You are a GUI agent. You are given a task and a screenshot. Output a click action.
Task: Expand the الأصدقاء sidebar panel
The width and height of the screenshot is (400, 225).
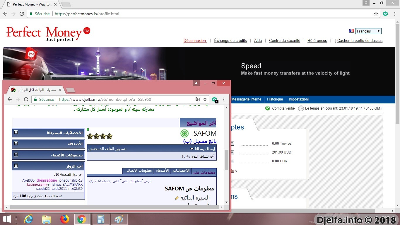point(16,144)
